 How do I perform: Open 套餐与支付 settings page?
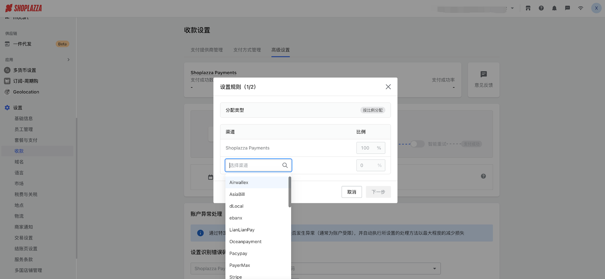tap(26, 140)
